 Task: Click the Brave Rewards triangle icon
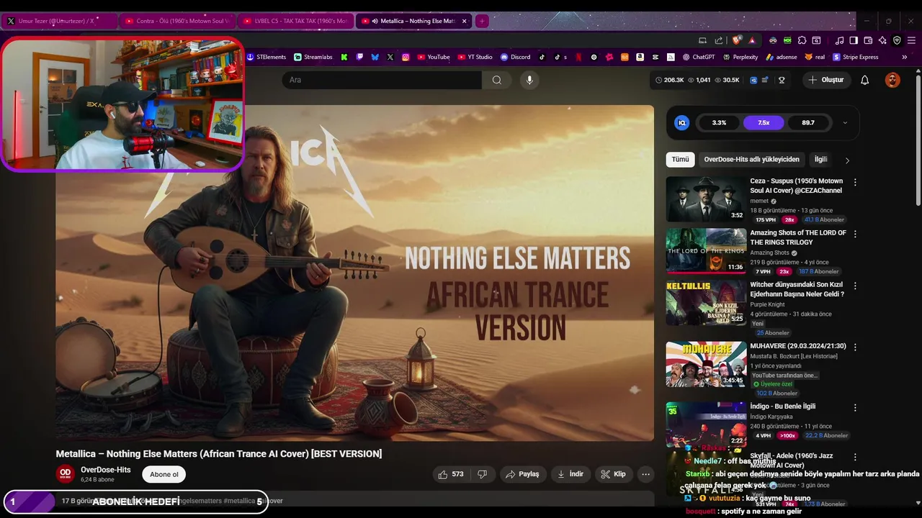(x=752, y=40)
